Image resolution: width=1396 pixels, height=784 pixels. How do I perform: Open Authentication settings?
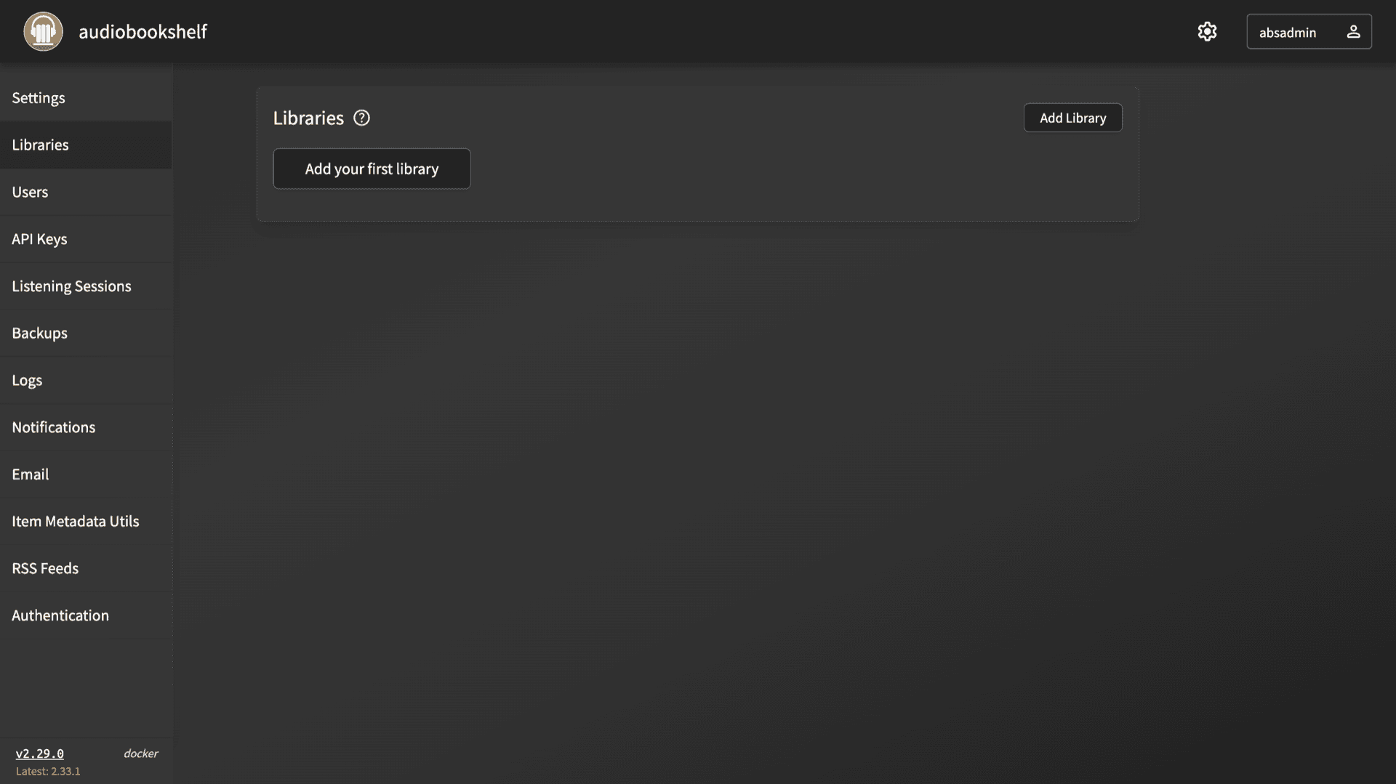(x=86, y=615)
